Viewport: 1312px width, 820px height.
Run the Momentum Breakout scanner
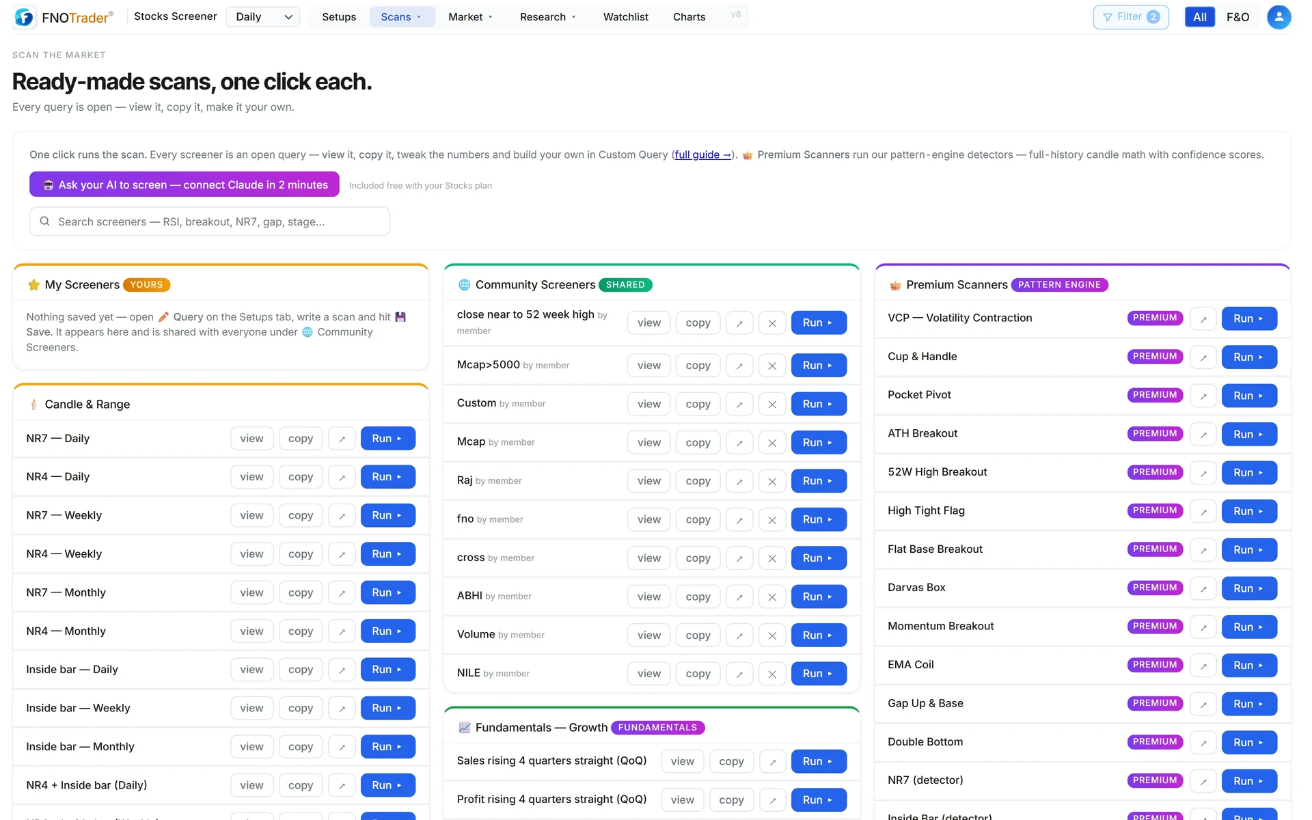point(1249,627)
